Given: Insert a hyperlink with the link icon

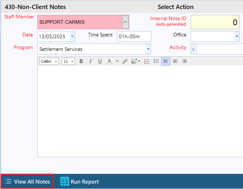Looking at the screenshot, I should coord(125,61).
